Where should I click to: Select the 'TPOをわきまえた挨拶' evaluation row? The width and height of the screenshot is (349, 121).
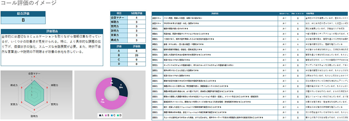click(x=215, y=23)
